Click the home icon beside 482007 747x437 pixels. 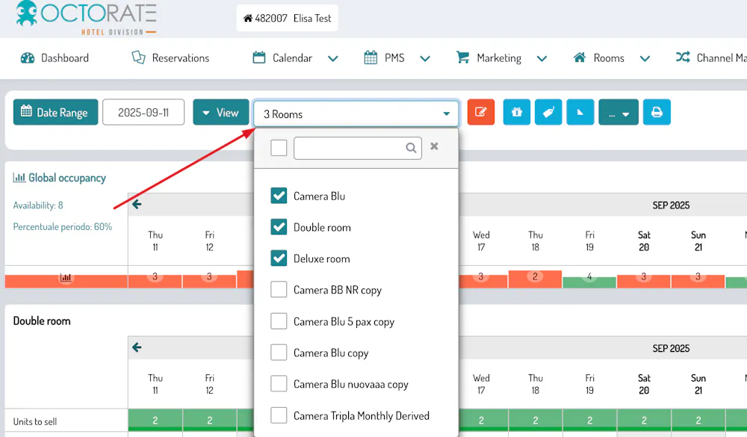coord(248,18)
